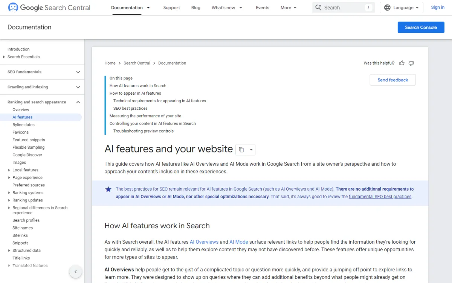Click the search magnifier icon
Screen dimensions: 452x283
tap(318, 8)
